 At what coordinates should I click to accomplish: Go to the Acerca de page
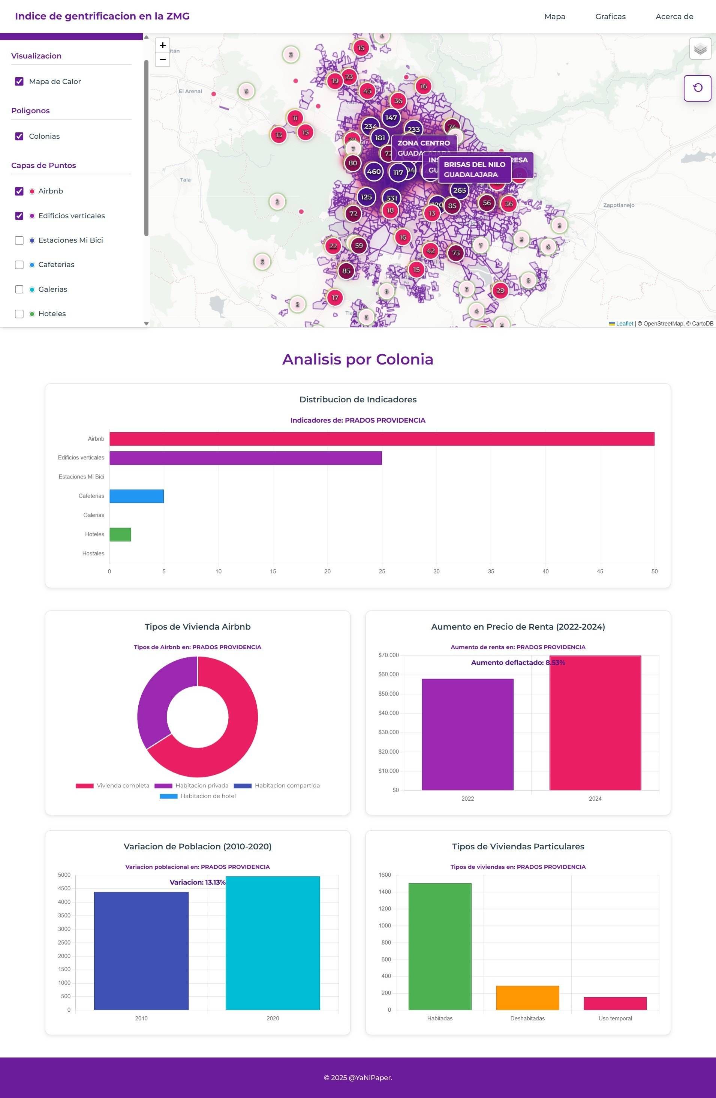674,16
